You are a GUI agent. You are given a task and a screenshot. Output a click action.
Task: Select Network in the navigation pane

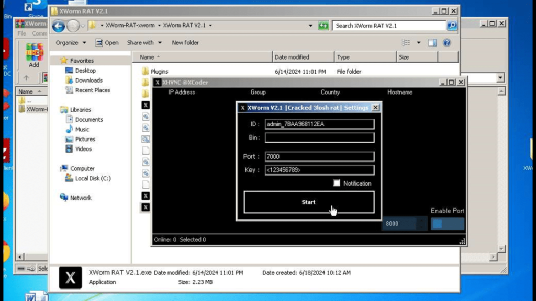(80, 198)
